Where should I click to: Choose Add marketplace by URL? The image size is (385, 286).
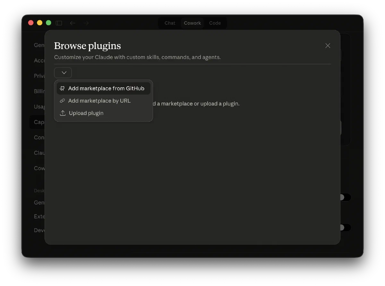click(x=99, y=101)
